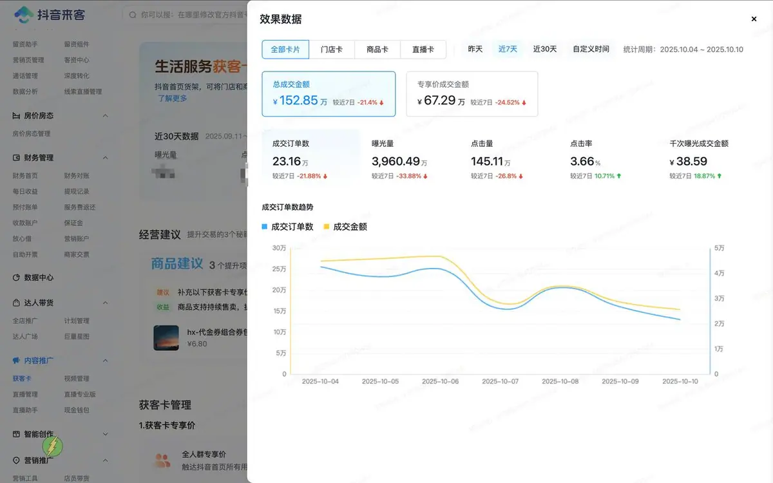Collapse the 房价房态 section chevron
The height and width of the screenshot is (483, 773).
coord(106,116)
